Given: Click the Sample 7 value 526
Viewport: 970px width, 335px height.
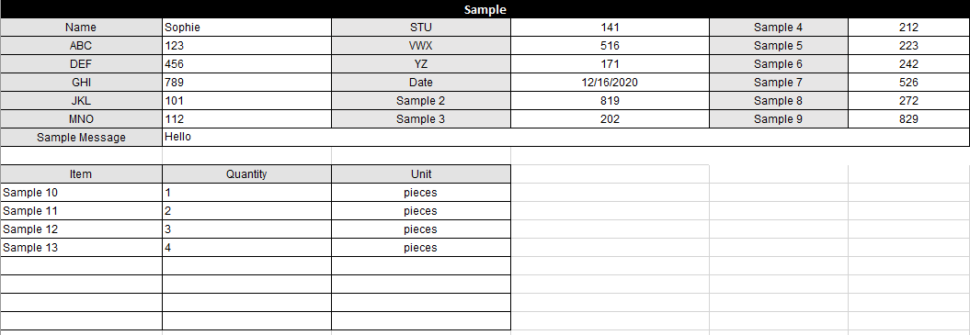Looking at the screenshot, I should [x=908, y=83].
